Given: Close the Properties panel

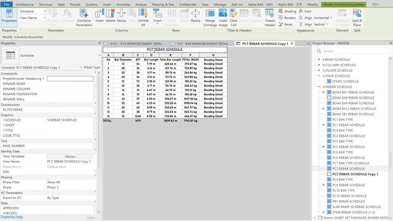Looking at the screenshot, I should coord(99,43).
